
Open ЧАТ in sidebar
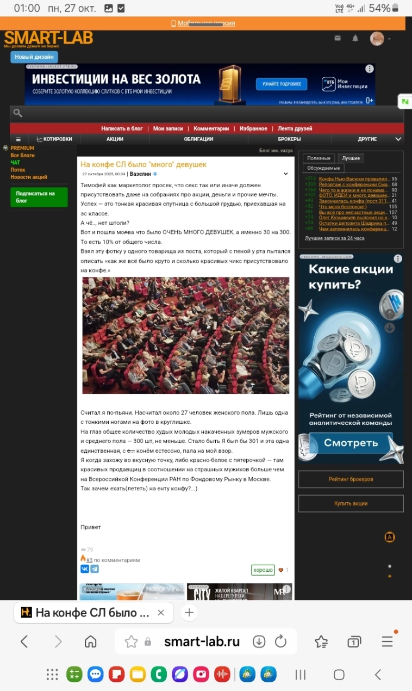[15, 163]
